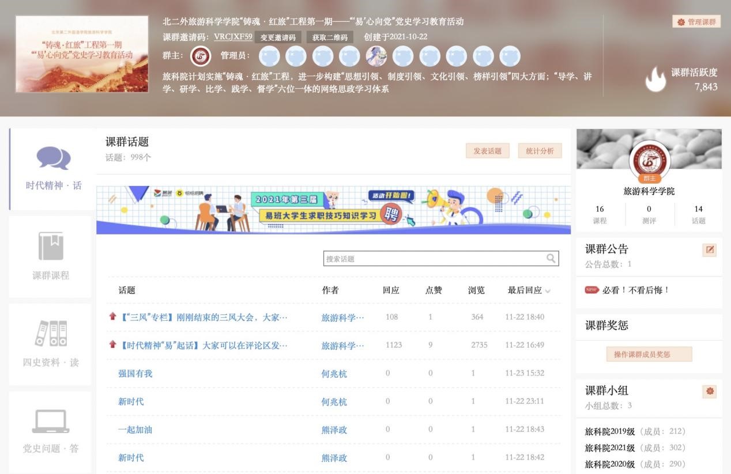Click the pinned arrow icon on 三风专栏 topic
The width and height of the screenshot is (731, 474).
112,317
